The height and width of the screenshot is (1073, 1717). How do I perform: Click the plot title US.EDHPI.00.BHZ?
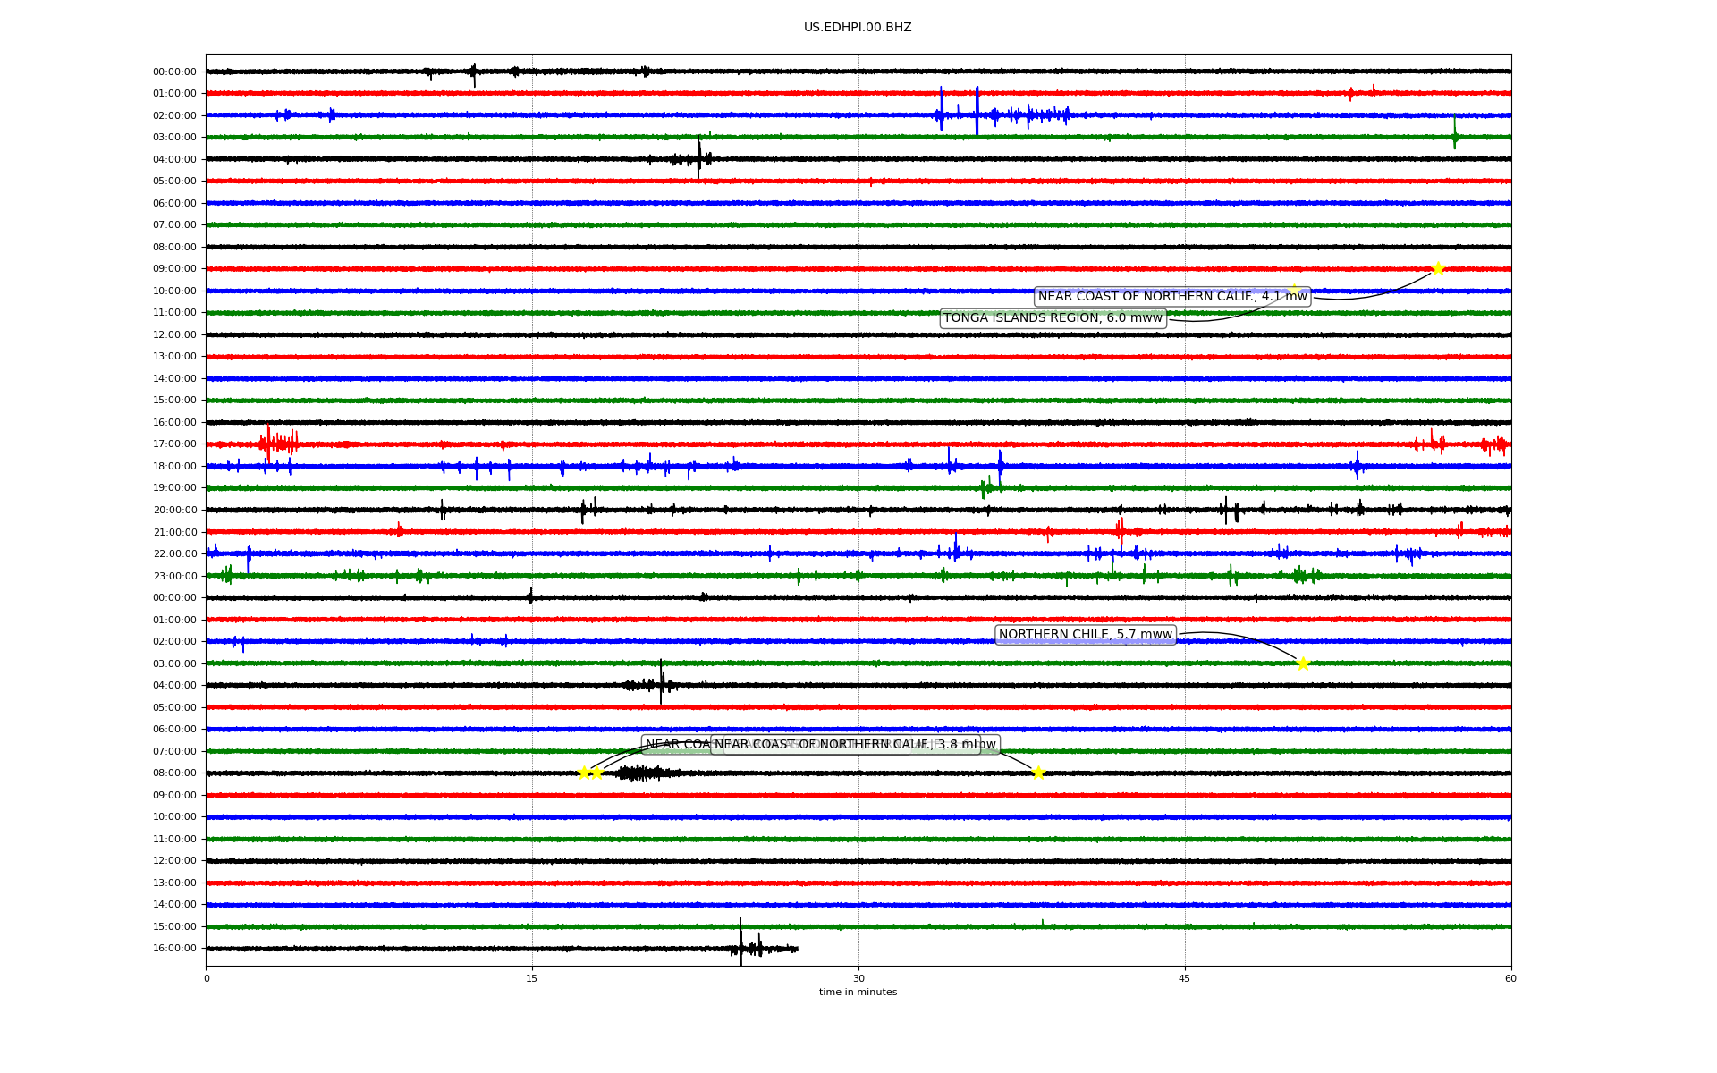coord(858,28)
